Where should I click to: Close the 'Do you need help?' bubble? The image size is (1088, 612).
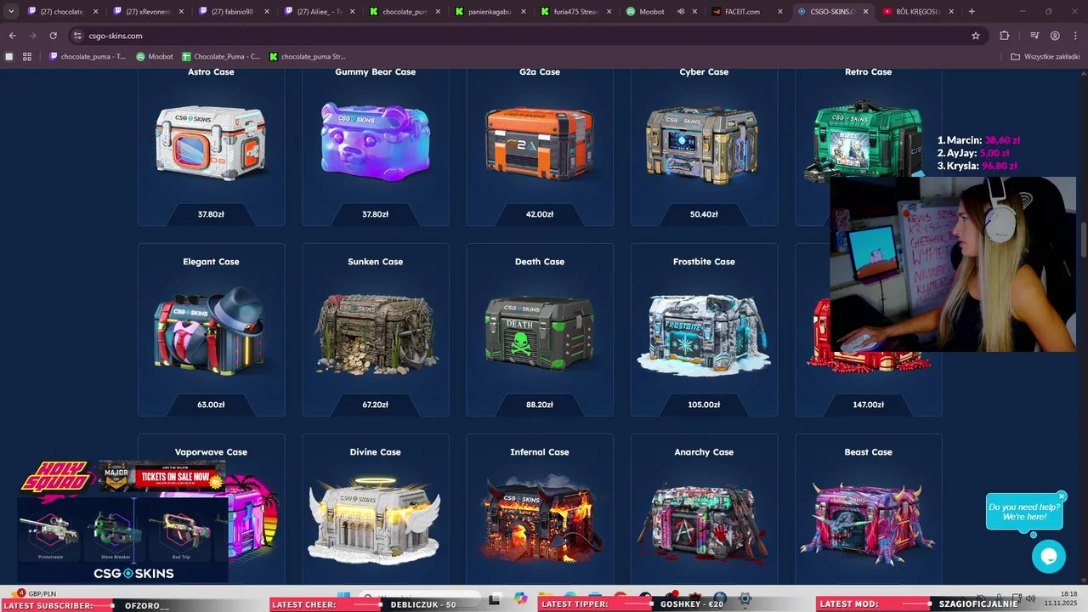pos(1062,496)
